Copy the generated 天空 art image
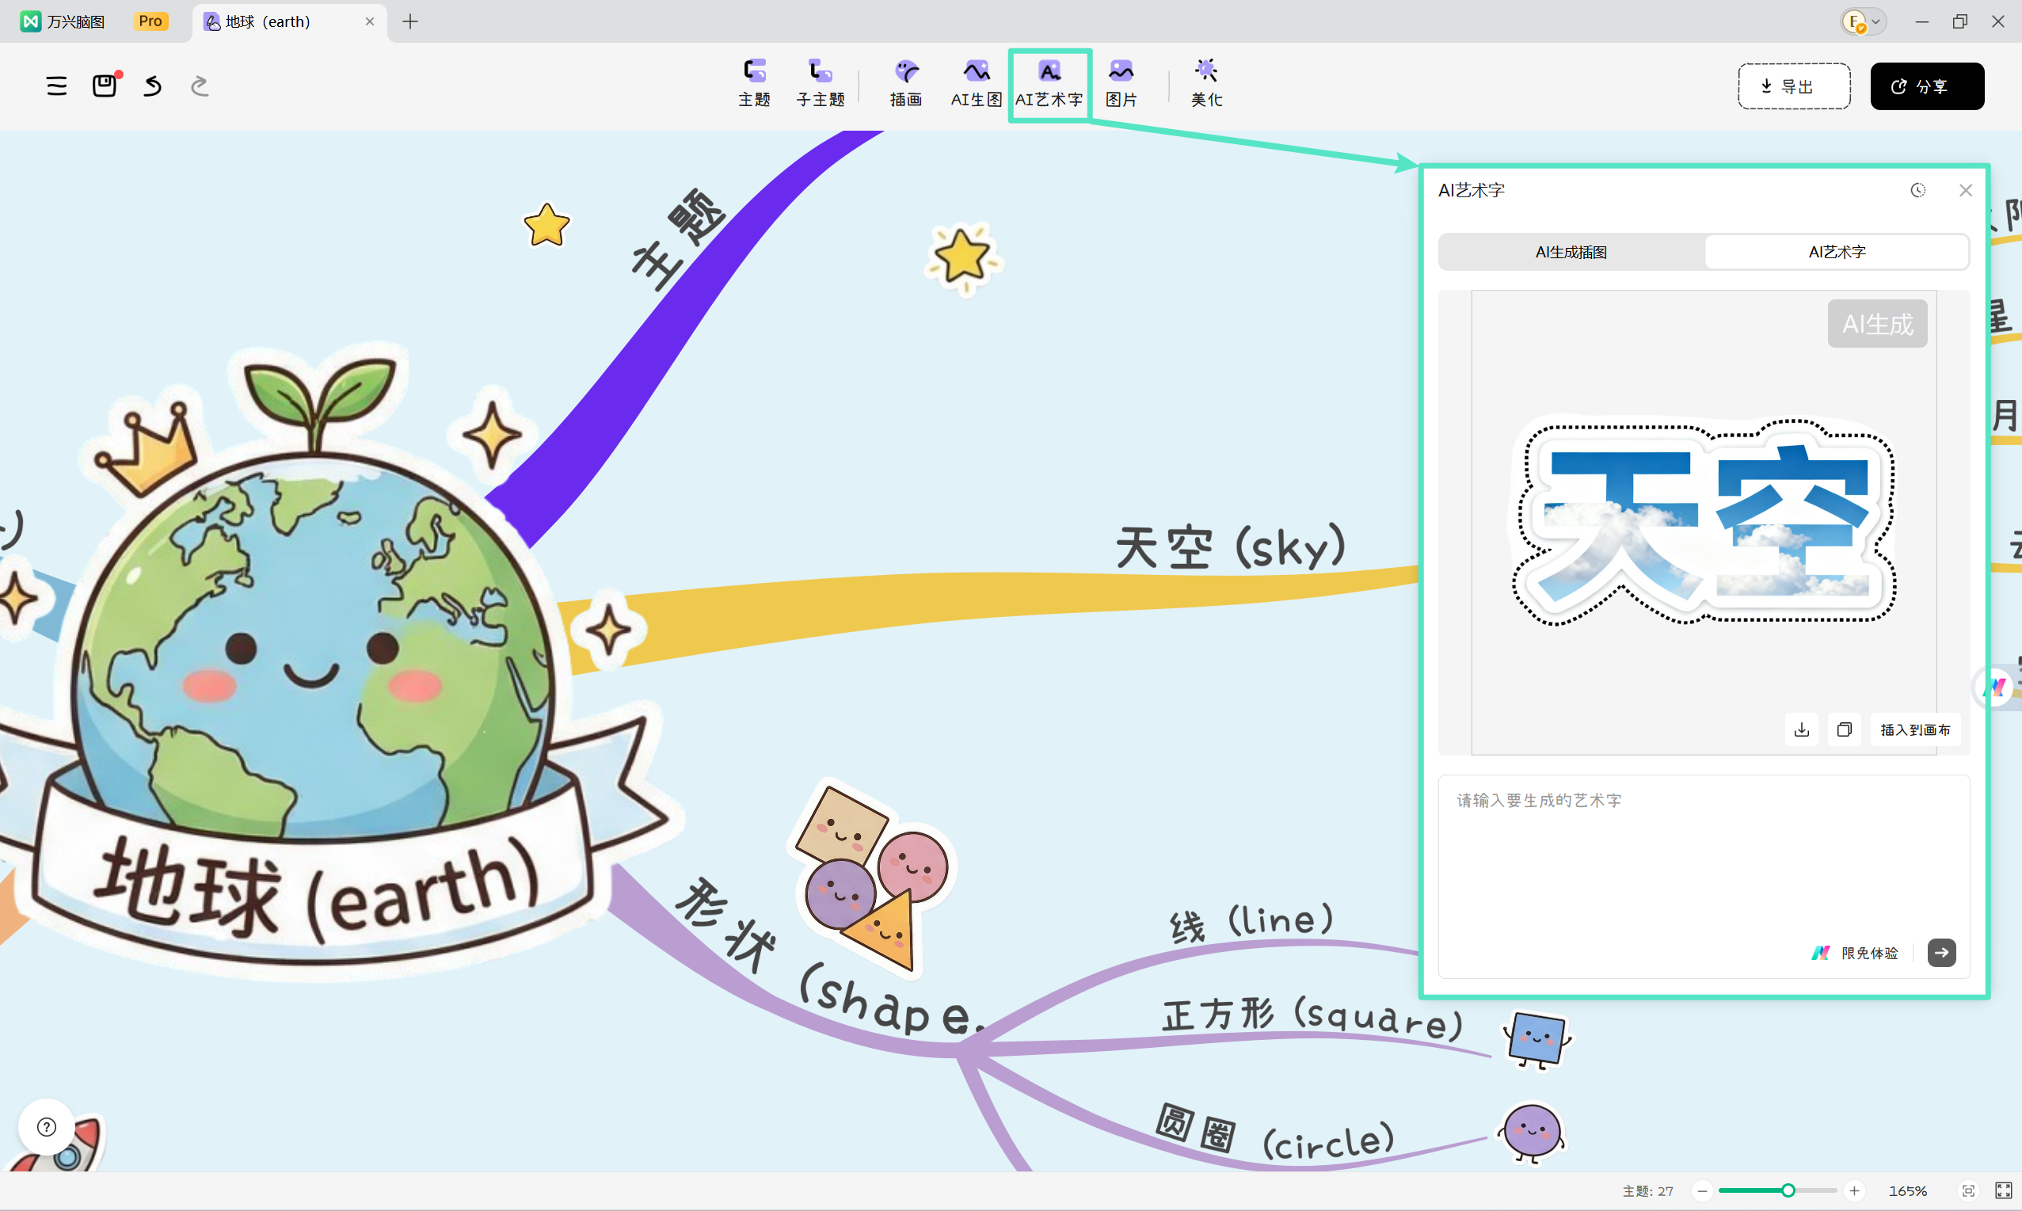2022x1211 pixels. 1844,729
